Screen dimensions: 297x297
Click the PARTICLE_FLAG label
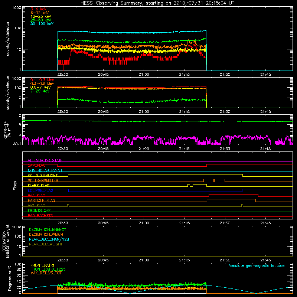[42, 200]
